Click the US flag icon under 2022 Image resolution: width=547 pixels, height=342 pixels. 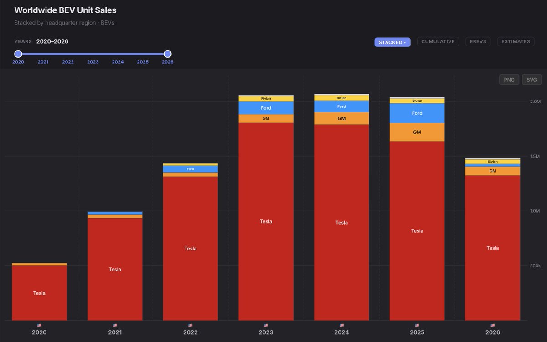point(191,325)
